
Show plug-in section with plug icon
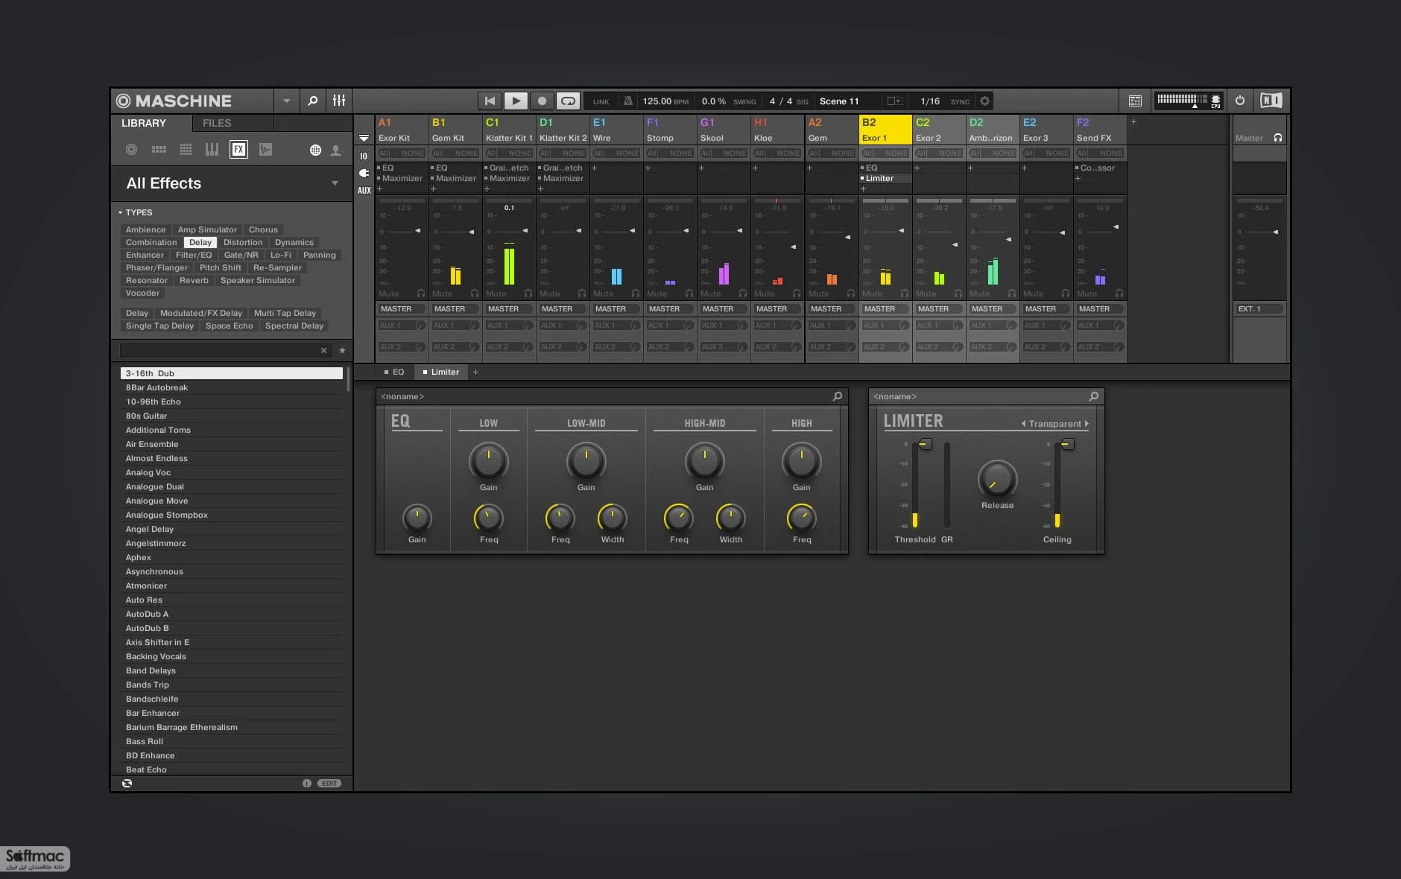[x=364, y=173]
